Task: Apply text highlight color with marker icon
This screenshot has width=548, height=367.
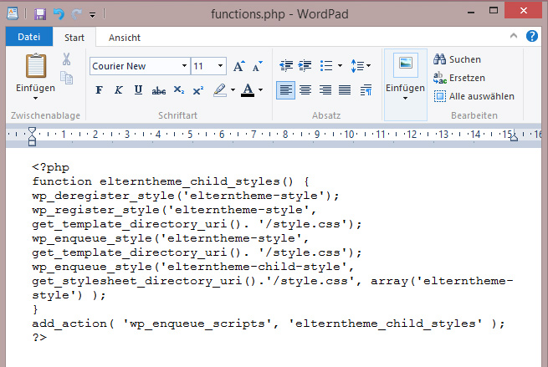Action: point(220,90)
